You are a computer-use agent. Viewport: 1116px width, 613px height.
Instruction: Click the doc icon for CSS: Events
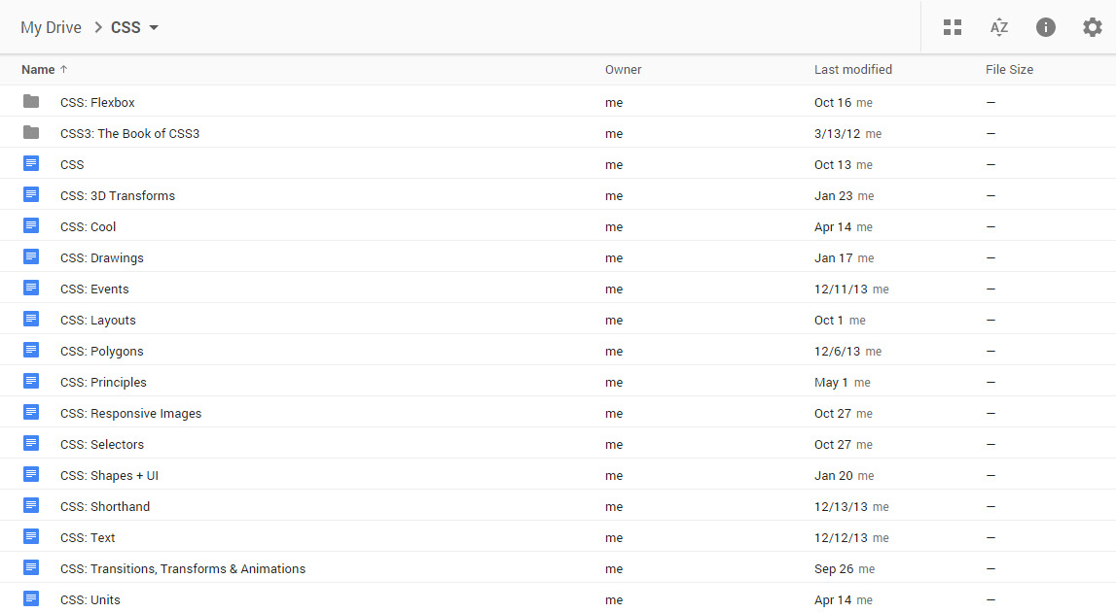(30, 288)
